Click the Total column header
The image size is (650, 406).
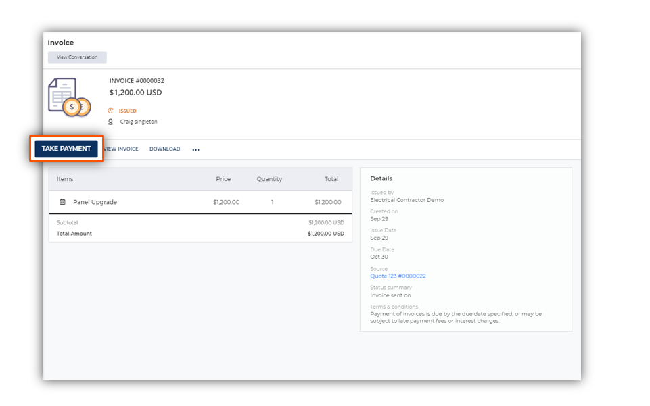click(x=331, y=179)
